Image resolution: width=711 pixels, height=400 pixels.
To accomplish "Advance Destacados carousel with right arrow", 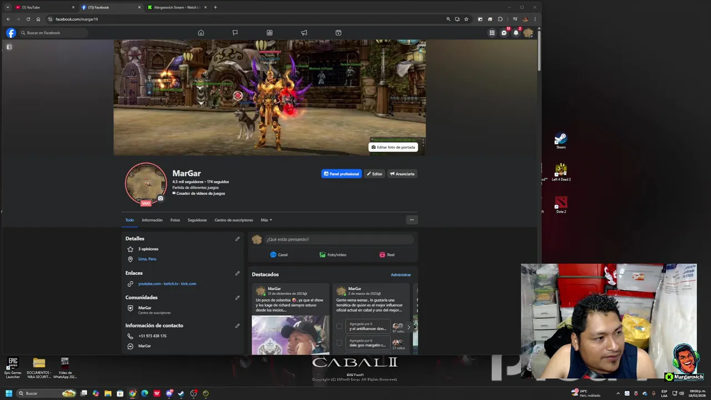I will click(x=408, y=327).
